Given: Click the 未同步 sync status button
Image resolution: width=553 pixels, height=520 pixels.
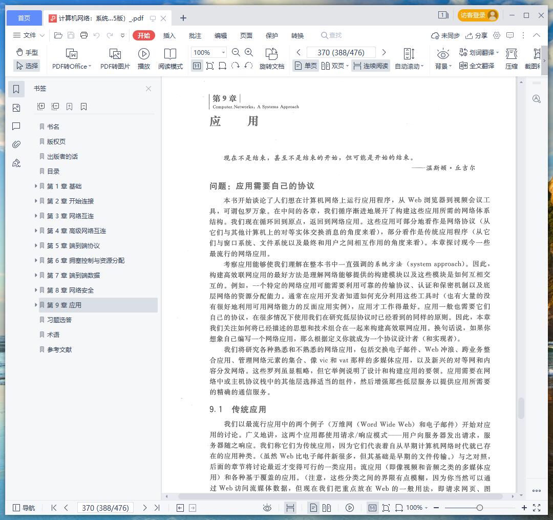Looking at the screenshot, I should [445, 35].
